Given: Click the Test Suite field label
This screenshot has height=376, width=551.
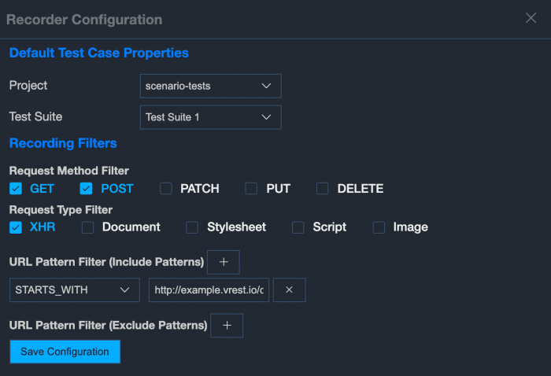Looking at the screenshot, I should [x=36, y=116].
